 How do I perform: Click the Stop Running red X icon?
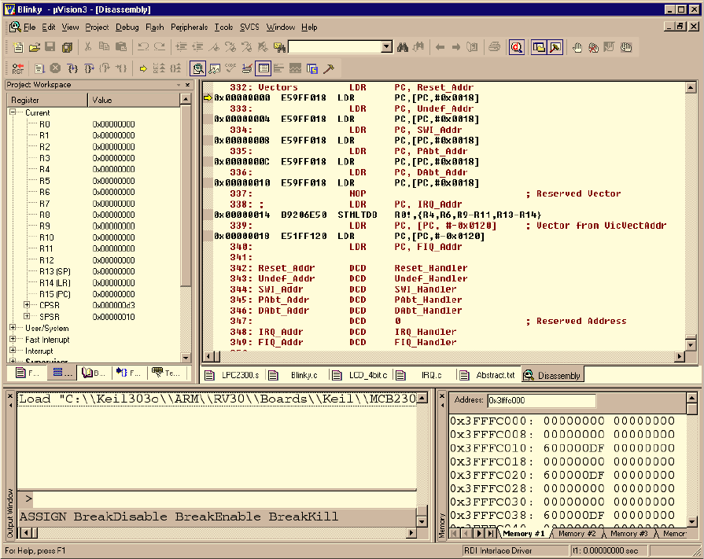pos(56,68)
